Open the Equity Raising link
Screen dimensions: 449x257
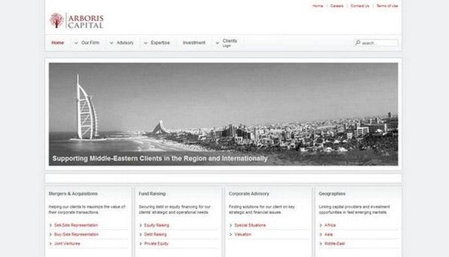[156, 226]
